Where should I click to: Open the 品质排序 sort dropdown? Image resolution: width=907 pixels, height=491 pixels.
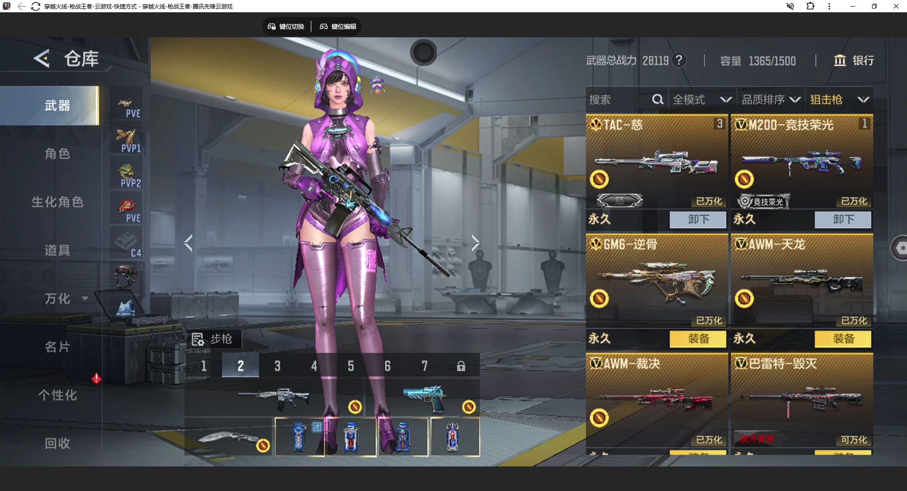(771, 100)
